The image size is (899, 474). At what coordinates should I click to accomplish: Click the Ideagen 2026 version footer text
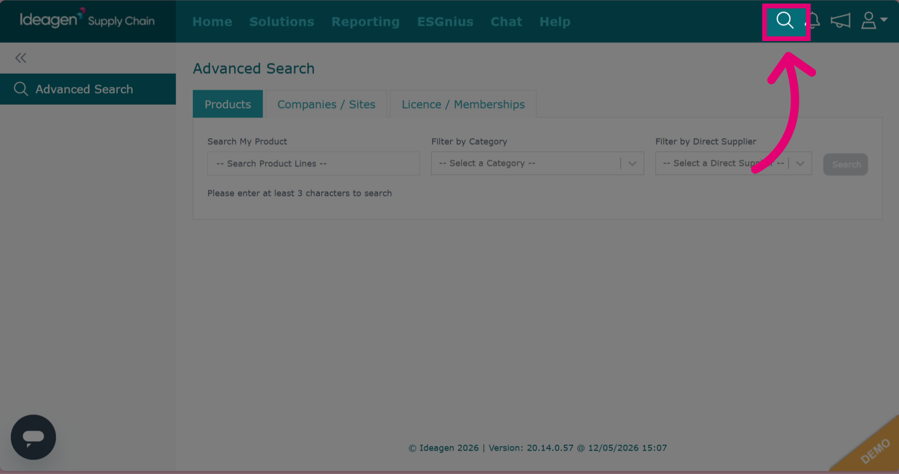coord(538,448)
